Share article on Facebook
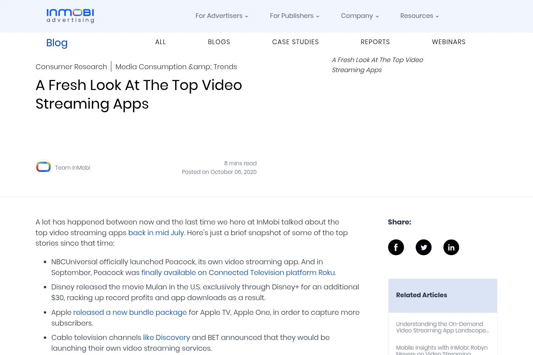The width and height of the screenshot is (533, 355). (396, 247)
